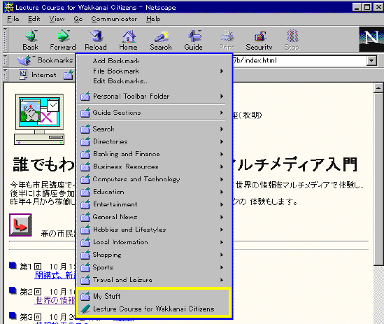Click the computer illustration on the page
Screen dimensions: 384x324
39,120
